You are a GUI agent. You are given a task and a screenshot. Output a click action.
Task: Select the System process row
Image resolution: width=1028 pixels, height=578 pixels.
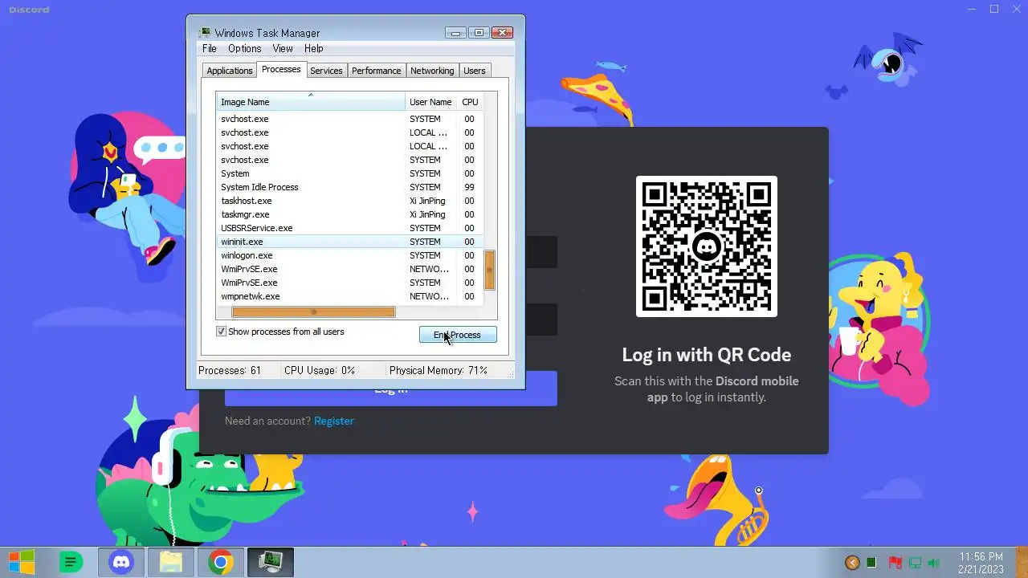click(349, 173)
